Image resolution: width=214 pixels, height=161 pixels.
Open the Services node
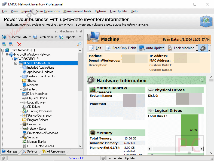(x=33, y=137)
